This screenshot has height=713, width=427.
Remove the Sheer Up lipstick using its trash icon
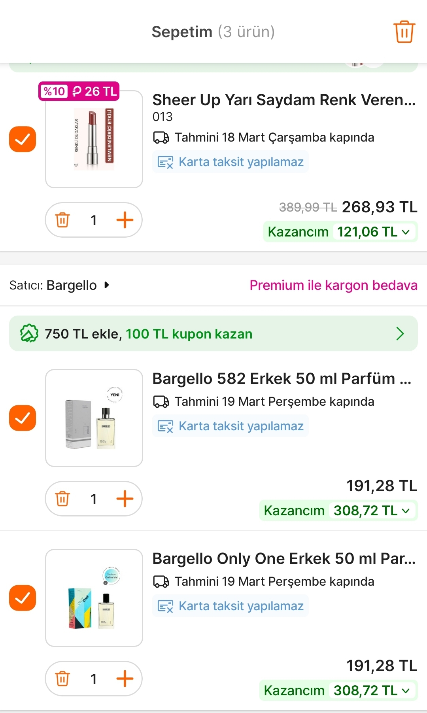point(62,220)
